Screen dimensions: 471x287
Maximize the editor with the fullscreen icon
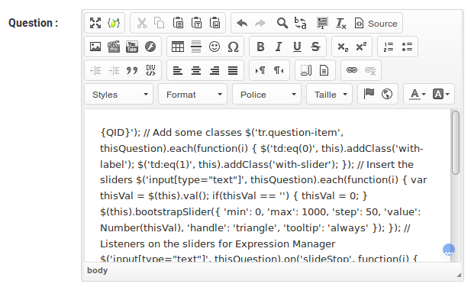click(x=95, y=23)
